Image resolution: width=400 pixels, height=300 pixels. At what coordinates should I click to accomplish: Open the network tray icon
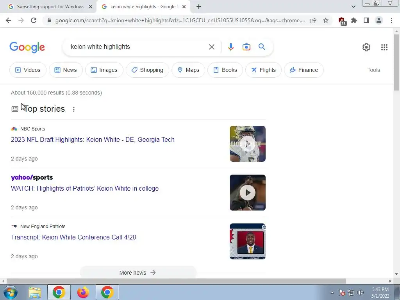[x=351, y=293]
